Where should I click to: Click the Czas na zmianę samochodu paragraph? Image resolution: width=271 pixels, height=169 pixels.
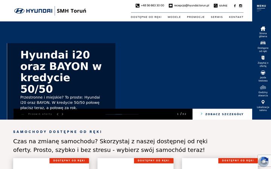click(110, 146)
